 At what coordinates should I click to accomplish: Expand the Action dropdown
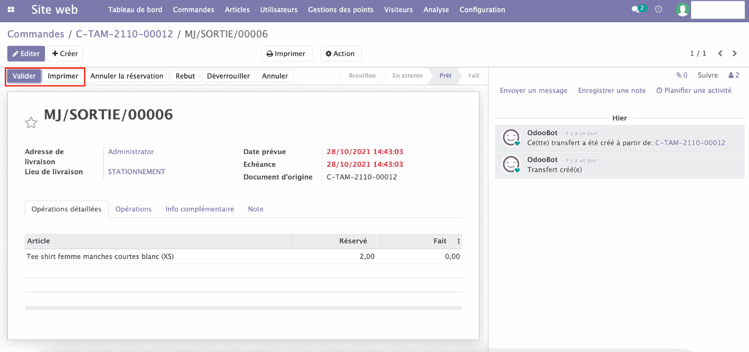[x=341, y=54]
